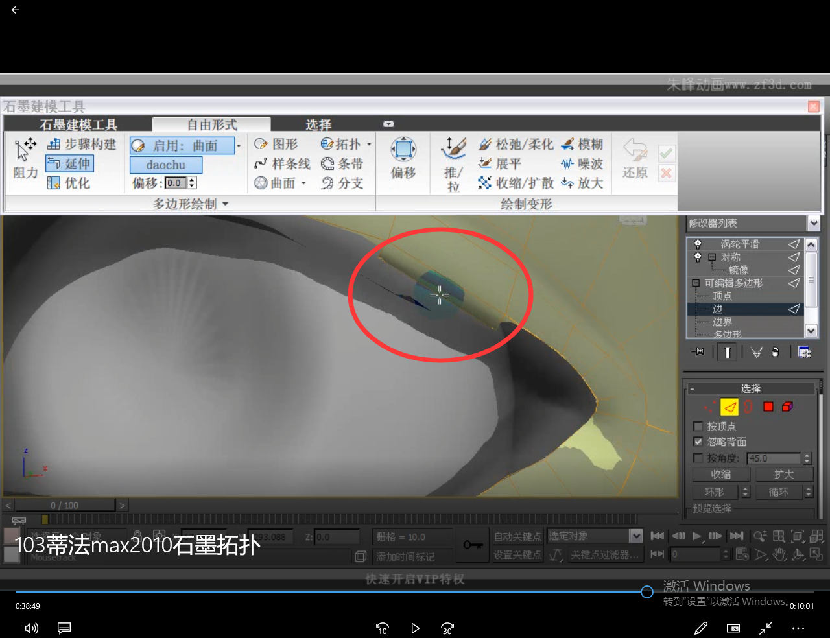The image size is (830, 638).
Task: Enable 按角度 by angle checkbox
Action: [698, 458]
